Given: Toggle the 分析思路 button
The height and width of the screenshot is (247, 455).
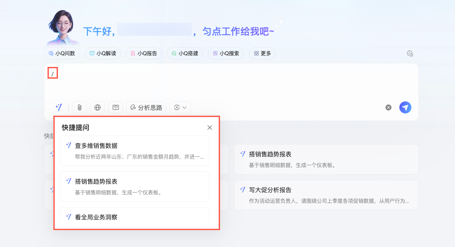Looking at the screenshot, I should pos(146,108).
